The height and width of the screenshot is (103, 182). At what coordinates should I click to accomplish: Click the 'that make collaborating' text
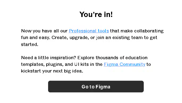point(137,31)
